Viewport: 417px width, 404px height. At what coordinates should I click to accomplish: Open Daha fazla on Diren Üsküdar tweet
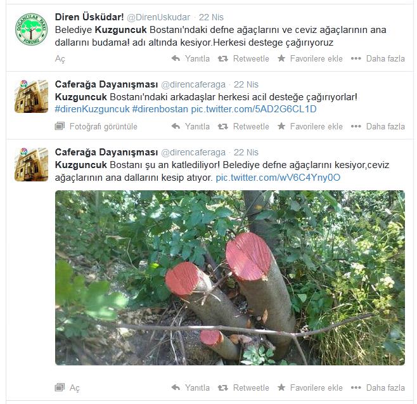[378, 58]
